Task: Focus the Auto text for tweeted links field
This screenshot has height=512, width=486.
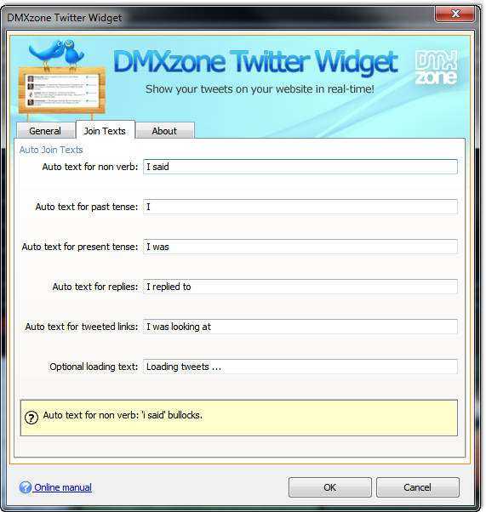Action: pyautogui.click(x=300, y=327)
